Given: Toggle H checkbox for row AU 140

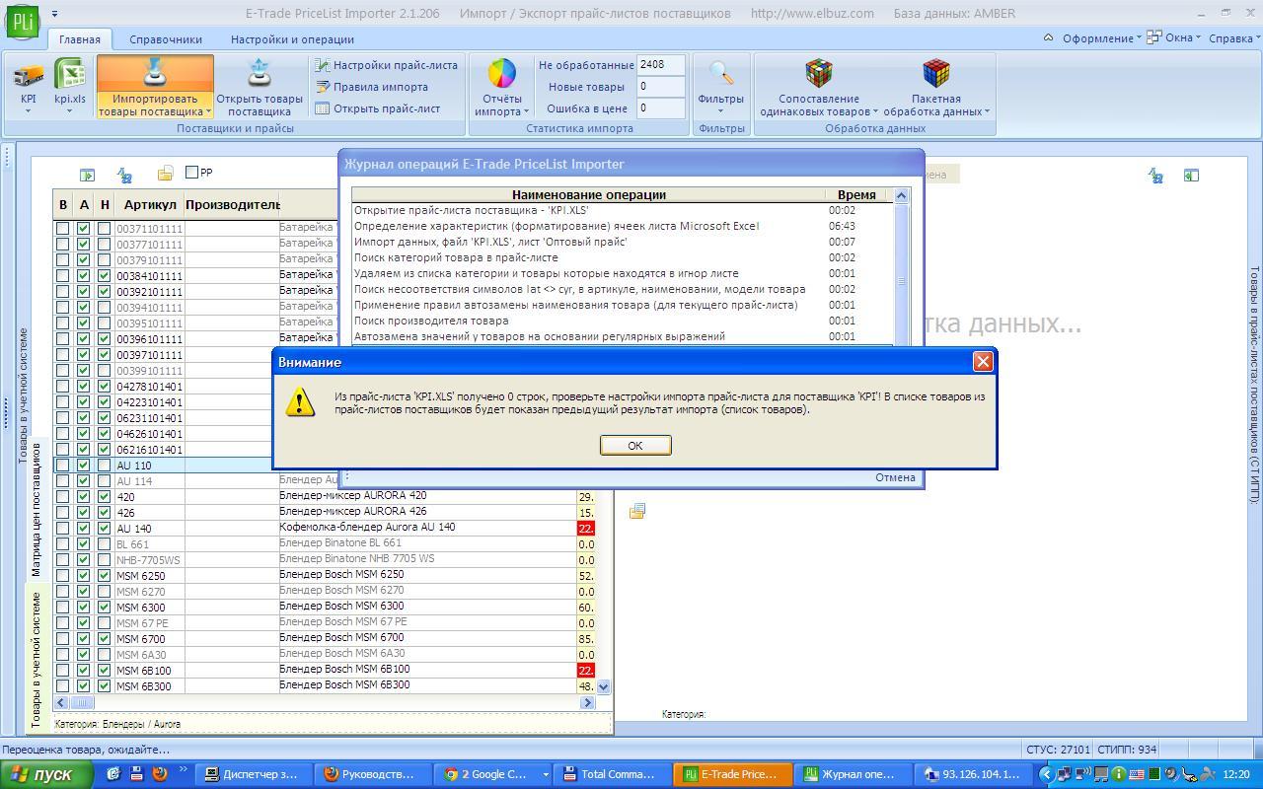Looking at the screenshot, I should pos(105,529).
